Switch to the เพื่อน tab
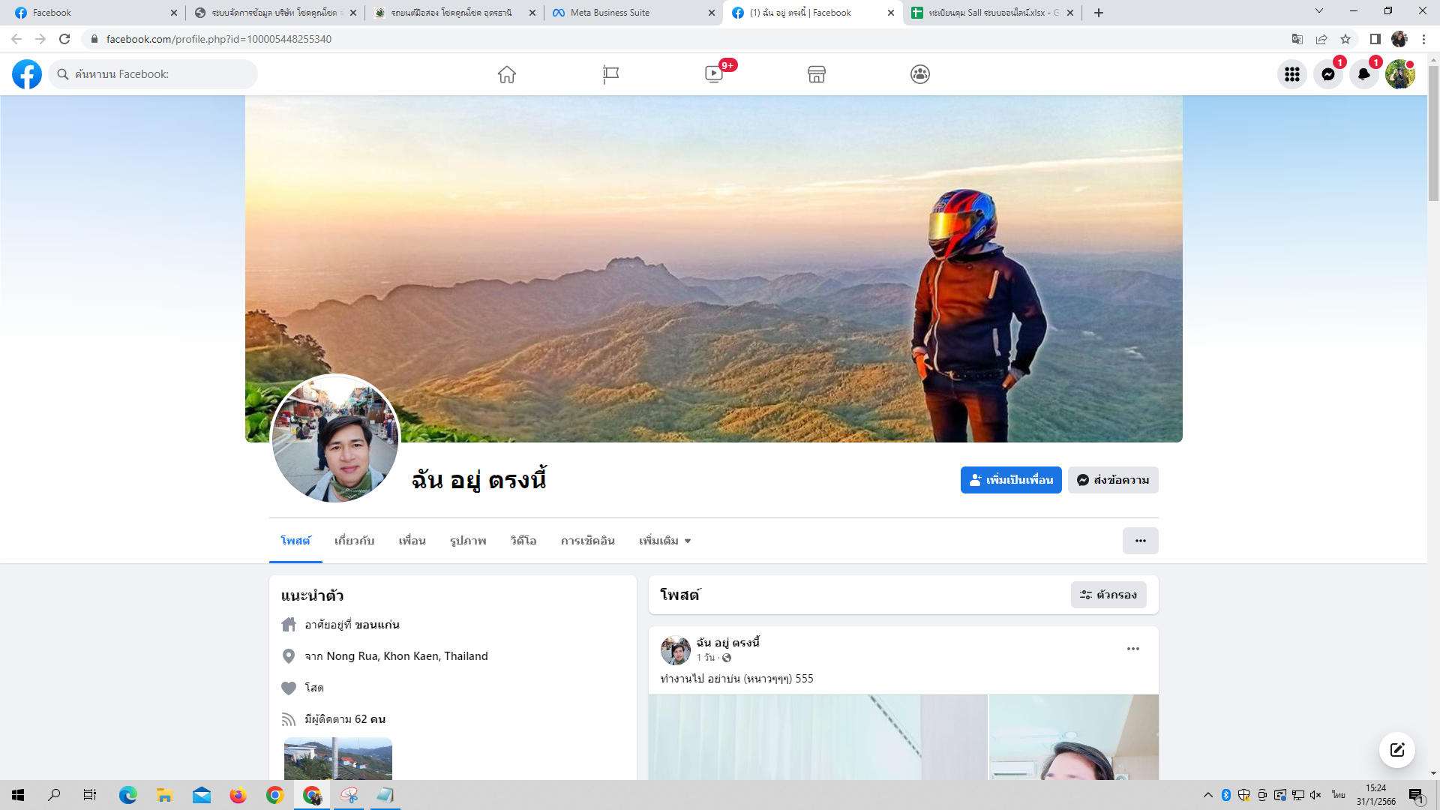Image resolution: width=1440 pixels, height=810 pixels. pos(412,541)
